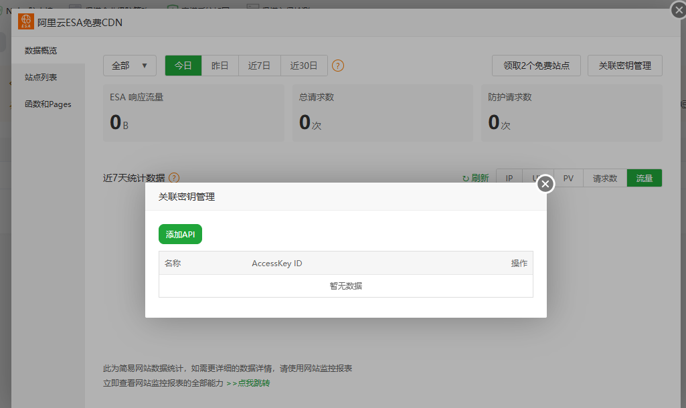This screenshot has height=408, width=686.
Task: Switch to the 昨日 date range
Action: (221, 66)
